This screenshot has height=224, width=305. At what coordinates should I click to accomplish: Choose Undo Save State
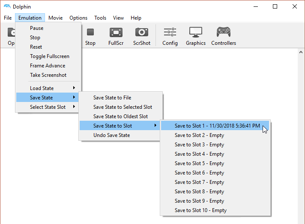coord(120,135)
